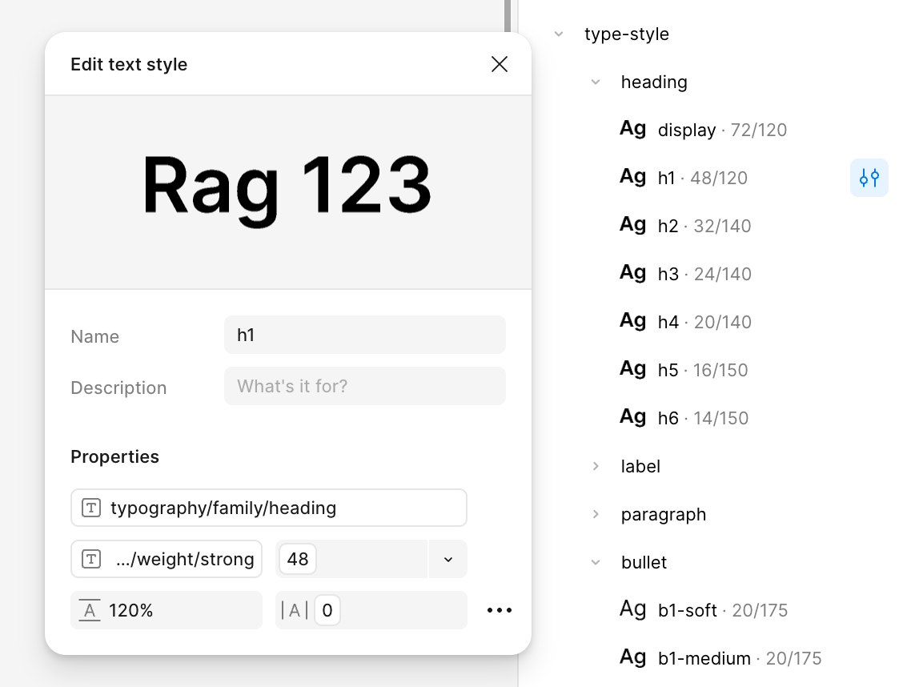Image resolution: width=903 pixels, height=687 pixels.
Task: Expand the paragraph folder
Action: pyautogui.click(x=596, y=514)
